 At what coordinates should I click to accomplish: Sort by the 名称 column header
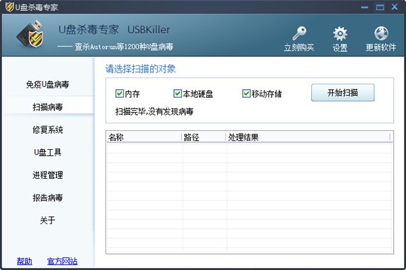144,137
